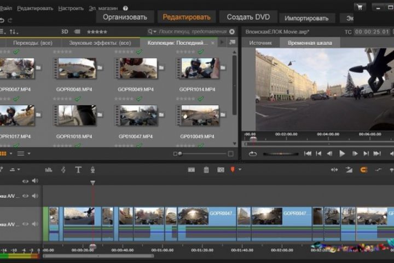Open the title tool (T icon)
Image resolution: width=394 pixels, height=263 pixels.
[78, 170]
